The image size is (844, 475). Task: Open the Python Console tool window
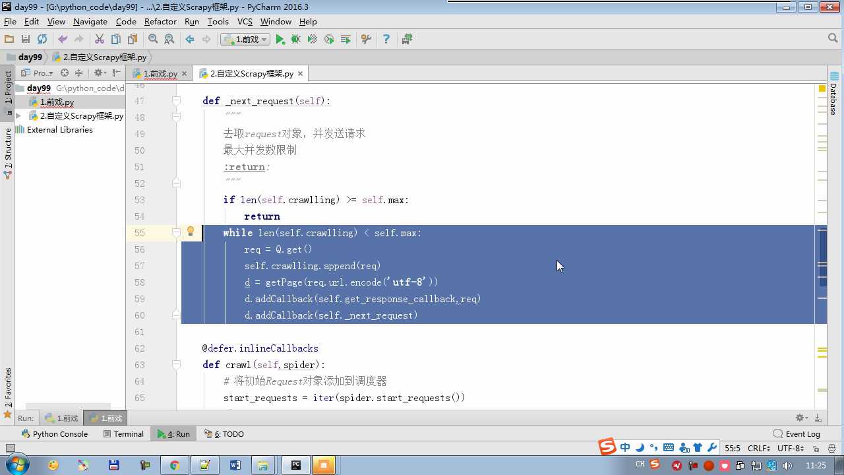coord(55,434)
